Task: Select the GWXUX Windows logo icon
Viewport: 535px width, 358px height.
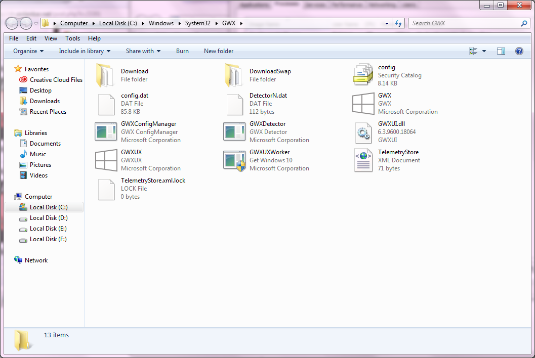Action: click(x=106, y=160)
